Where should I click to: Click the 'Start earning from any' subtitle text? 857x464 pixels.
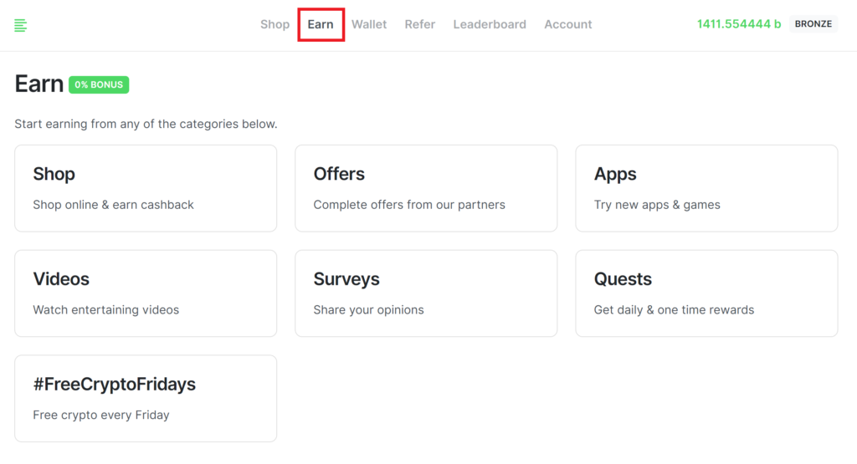tap(146, 124)
